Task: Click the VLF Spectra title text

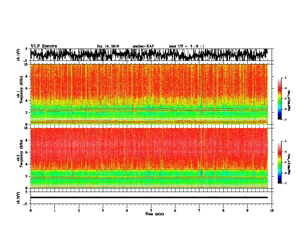Action: (x=44, y=46)
